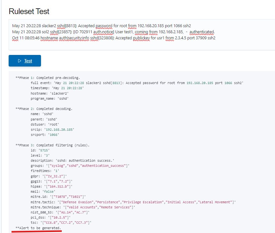Click the 'full event:' output line
This screenshot has height=233, width=275.
pyautogui.click(x=137, y=83)
